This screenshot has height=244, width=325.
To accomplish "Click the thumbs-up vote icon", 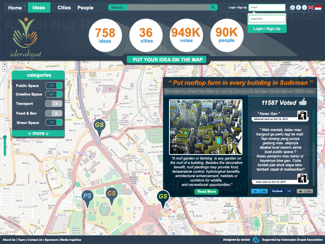I will (303, 102).
